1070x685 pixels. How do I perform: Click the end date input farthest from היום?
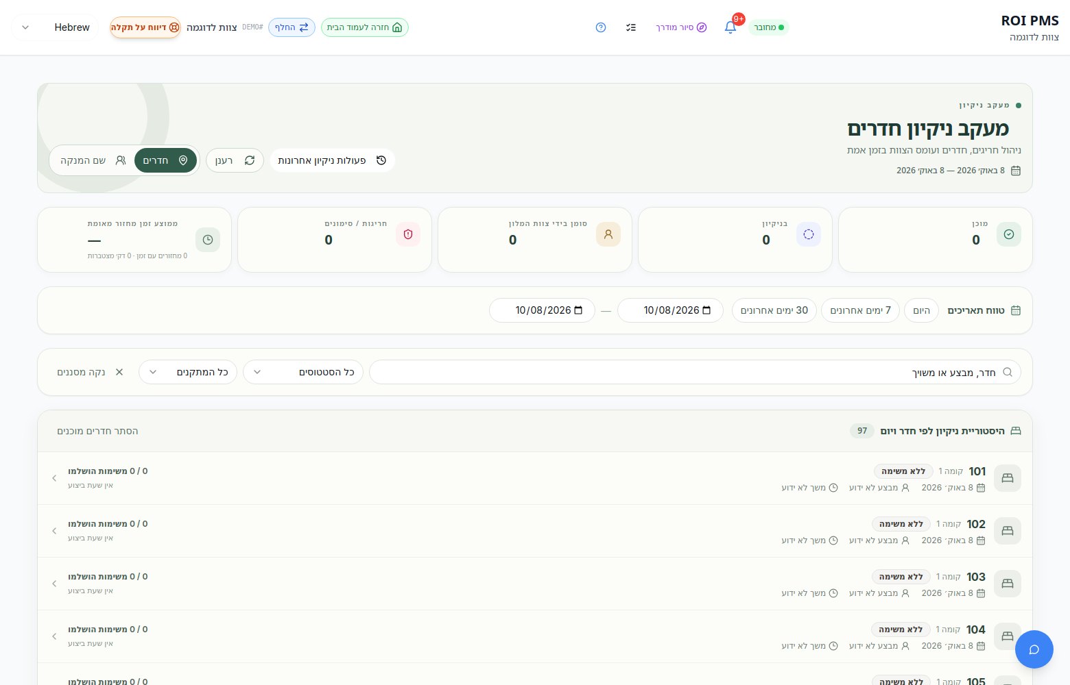(542, 310)
